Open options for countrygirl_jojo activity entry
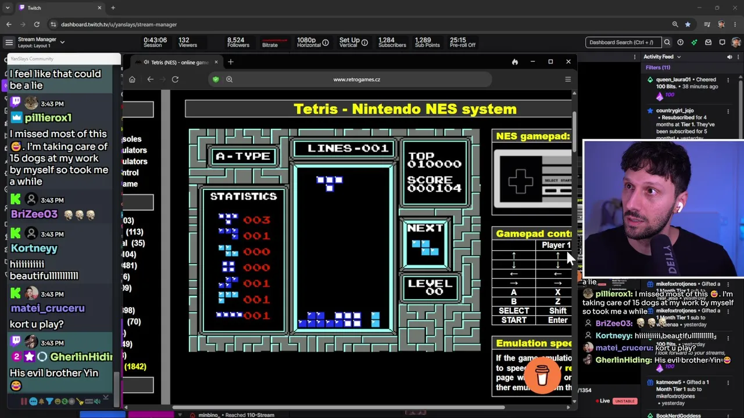744x418 pixels. tap(728, 111)
